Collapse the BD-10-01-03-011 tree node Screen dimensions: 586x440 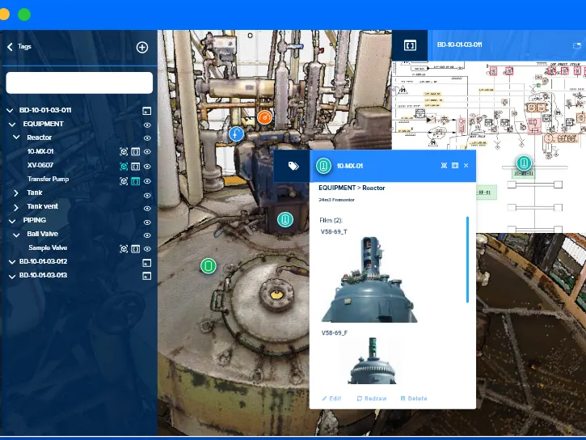(10, 110)
